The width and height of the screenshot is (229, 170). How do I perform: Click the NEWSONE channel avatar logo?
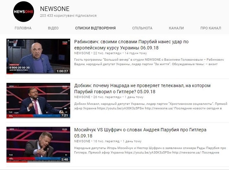[24, 12]
